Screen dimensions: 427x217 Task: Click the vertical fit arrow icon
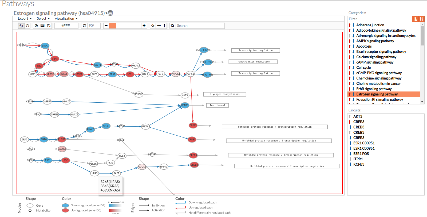(x=164, y=26)
